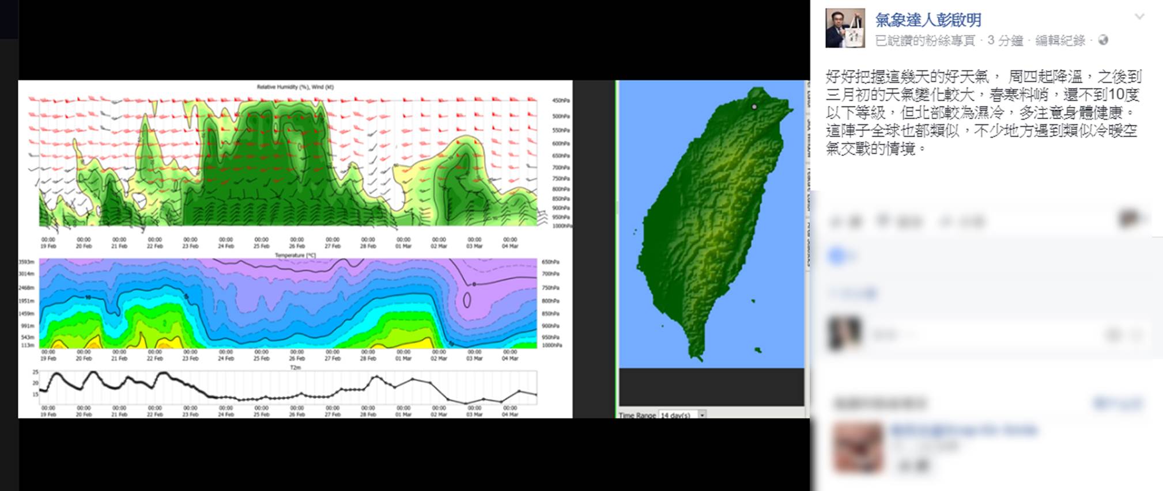This screenshot has height=491, width=1163.
Task: Open the 編輯紀錄 edit history link
Action: pyautogui.click(x=1060, y=40)
